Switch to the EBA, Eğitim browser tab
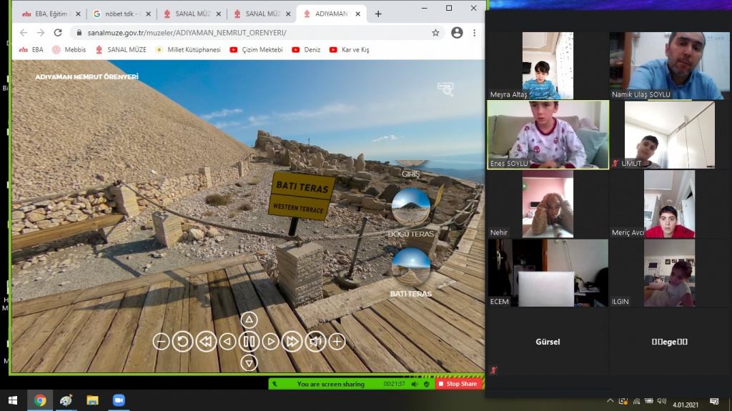Screen dimensions: 732x411 click(x=46, y=14)
